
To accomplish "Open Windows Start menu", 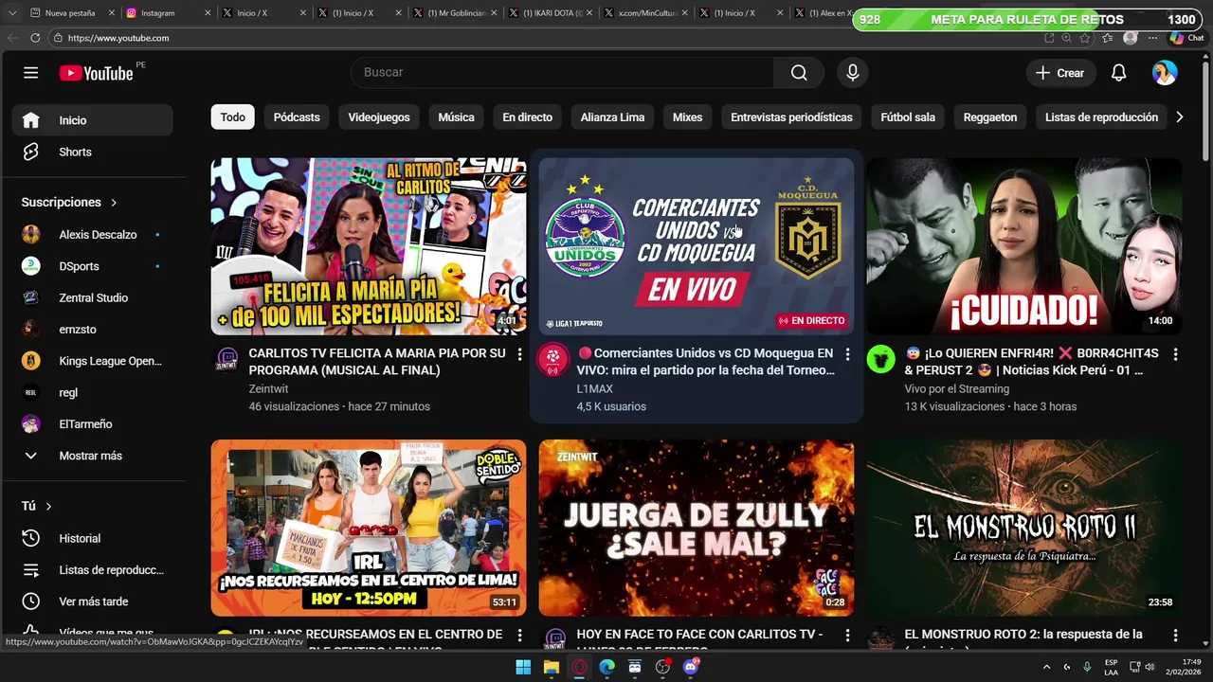I will coord(523,667).
